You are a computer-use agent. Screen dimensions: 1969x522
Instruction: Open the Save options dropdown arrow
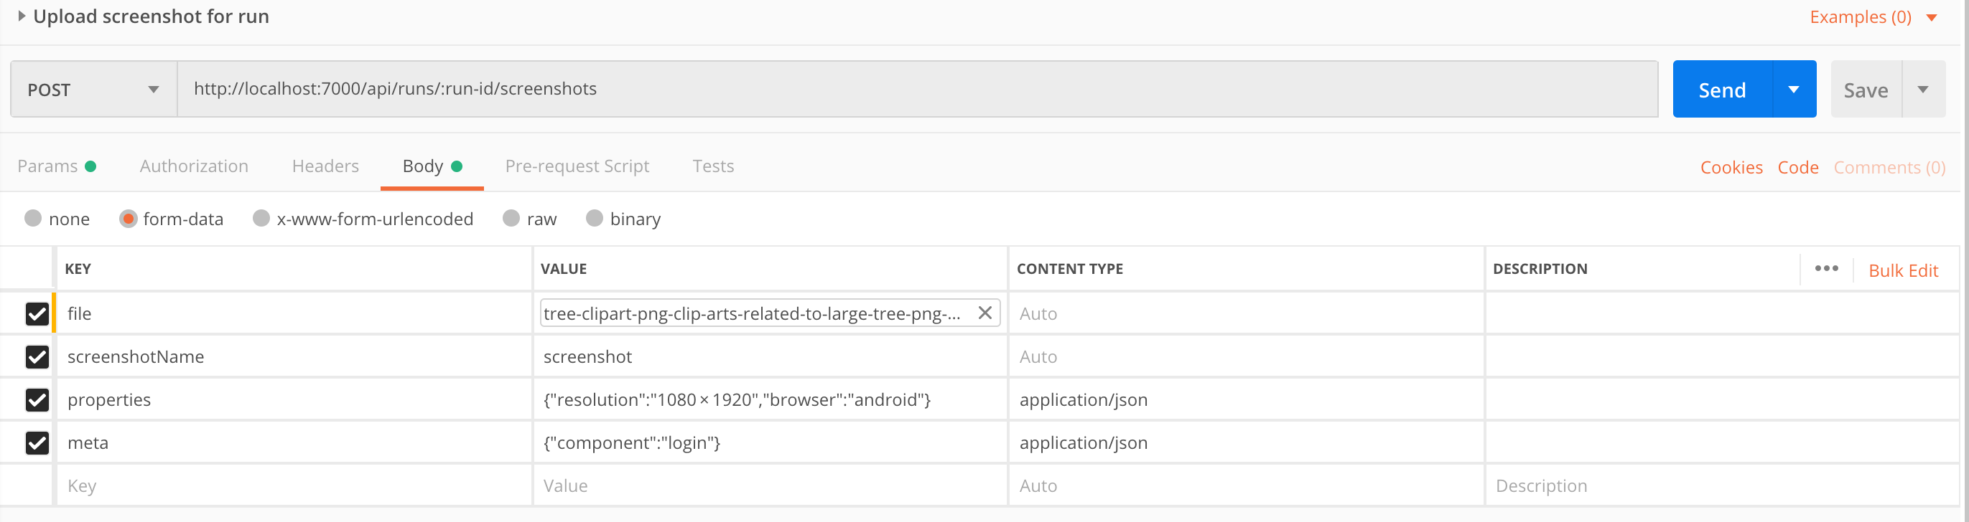click(1922, 90)
